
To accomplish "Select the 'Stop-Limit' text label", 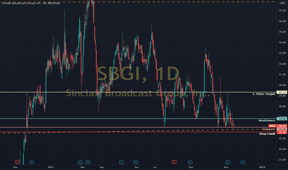I will [x=267, y=134].
